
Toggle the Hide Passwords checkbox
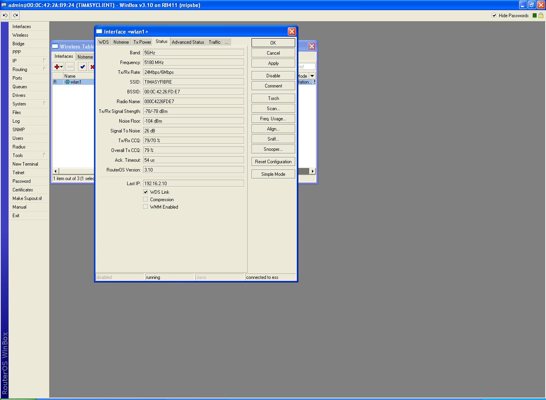pos(494,16)
